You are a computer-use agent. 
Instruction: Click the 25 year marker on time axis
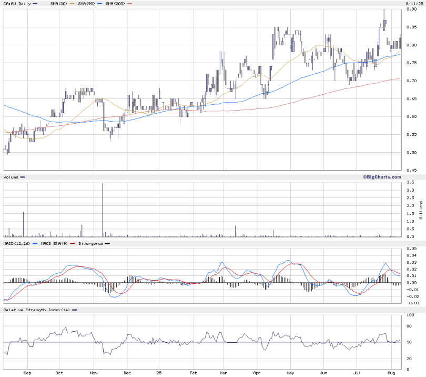(x=159, y=373)
